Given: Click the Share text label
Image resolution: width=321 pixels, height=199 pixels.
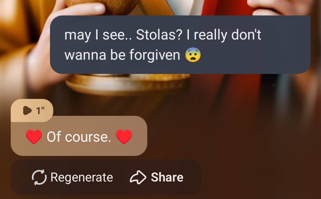Looking at the screenshot, I should coord(167,177).
